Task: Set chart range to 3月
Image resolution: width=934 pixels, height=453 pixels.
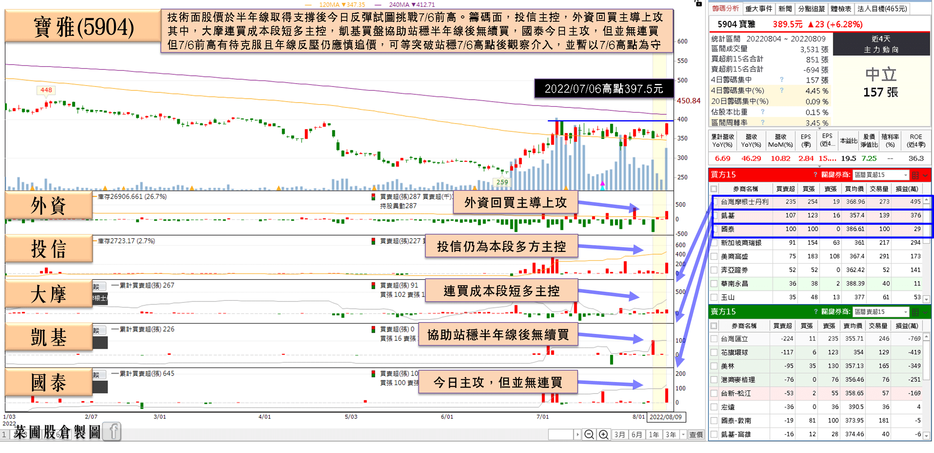Action: [x=620, y=434]
